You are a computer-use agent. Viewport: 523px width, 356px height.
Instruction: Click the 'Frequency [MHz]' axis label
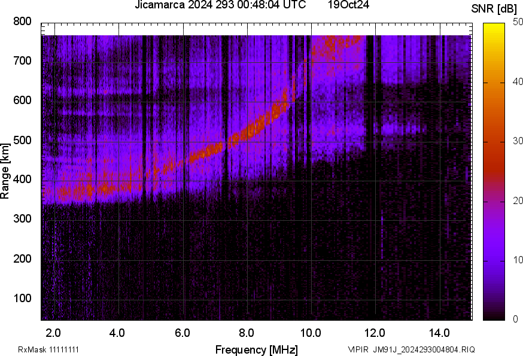257,349
